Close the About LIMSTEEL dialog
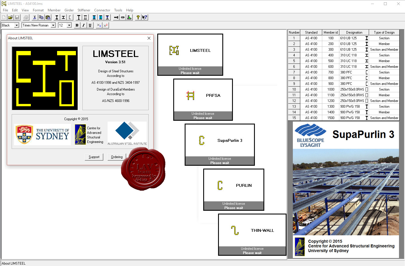This screenshot has height=266, width=405. (149, 38)
